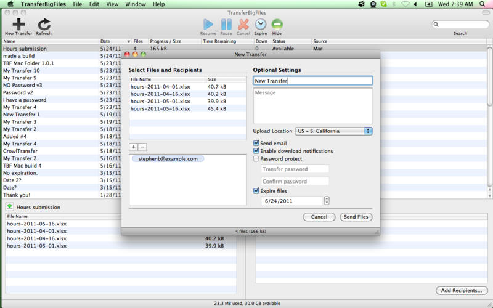Image resolution: width=493 pixels, height=308 pixels.
Task: Click the New Transfer plus icon
Action: [18, 24]
